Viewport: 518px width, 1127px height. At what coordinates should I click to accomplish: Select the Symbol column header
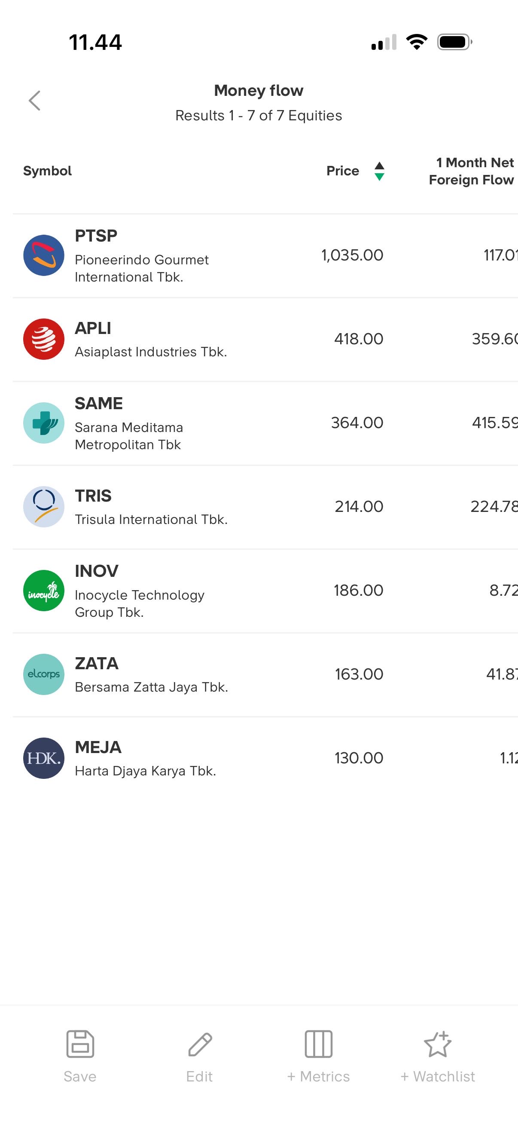tap(47, 171)
